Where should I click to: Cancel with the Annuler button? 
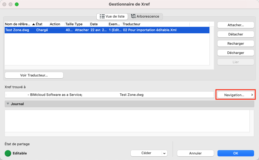coord(195,153)
